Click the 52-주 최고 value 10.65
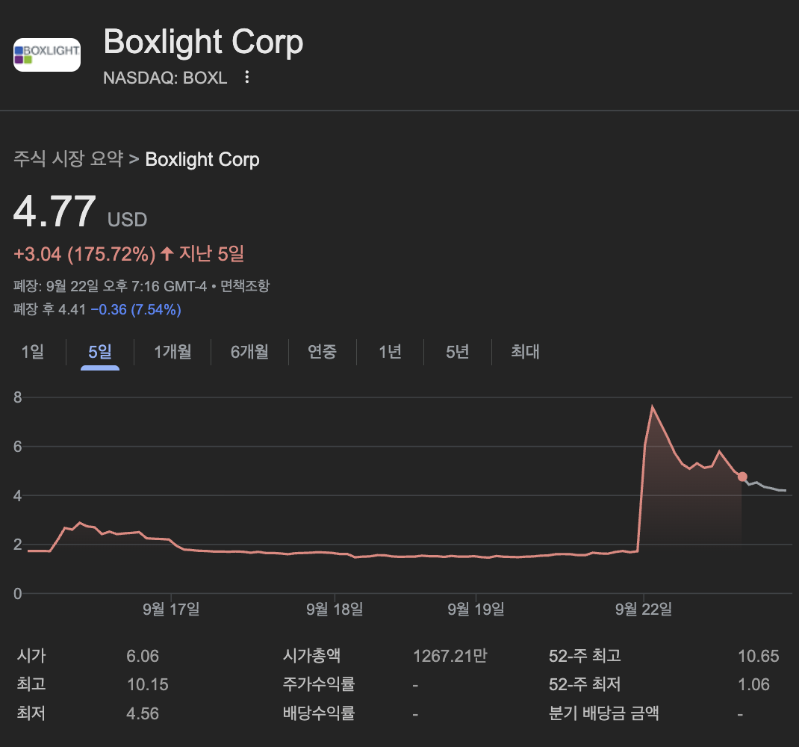799x747 pixels. 758,656
